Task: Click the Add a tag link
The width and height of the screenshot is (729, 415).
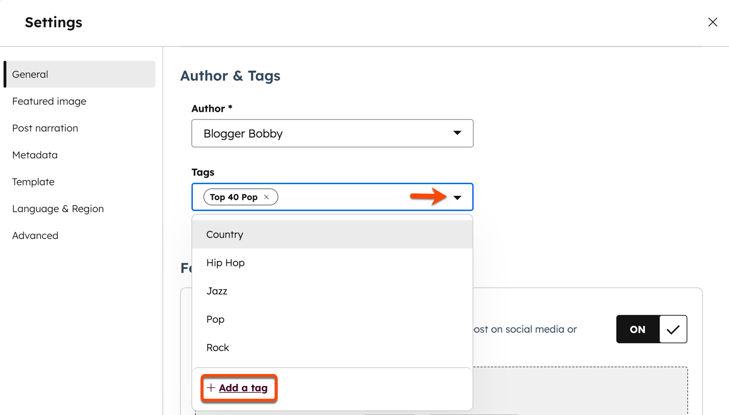Action: (x=243, y=388)
